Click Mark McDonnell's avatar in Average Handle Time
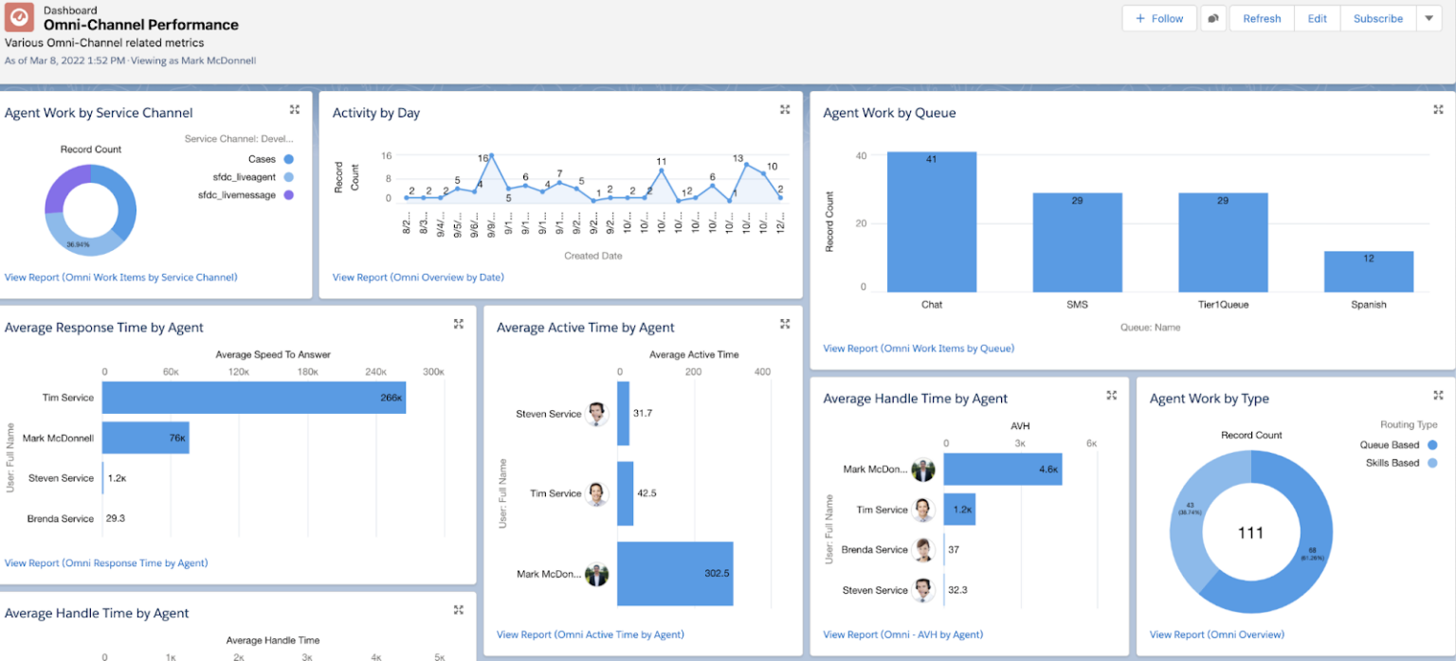 pyautogui.click(x=924, y=469)
